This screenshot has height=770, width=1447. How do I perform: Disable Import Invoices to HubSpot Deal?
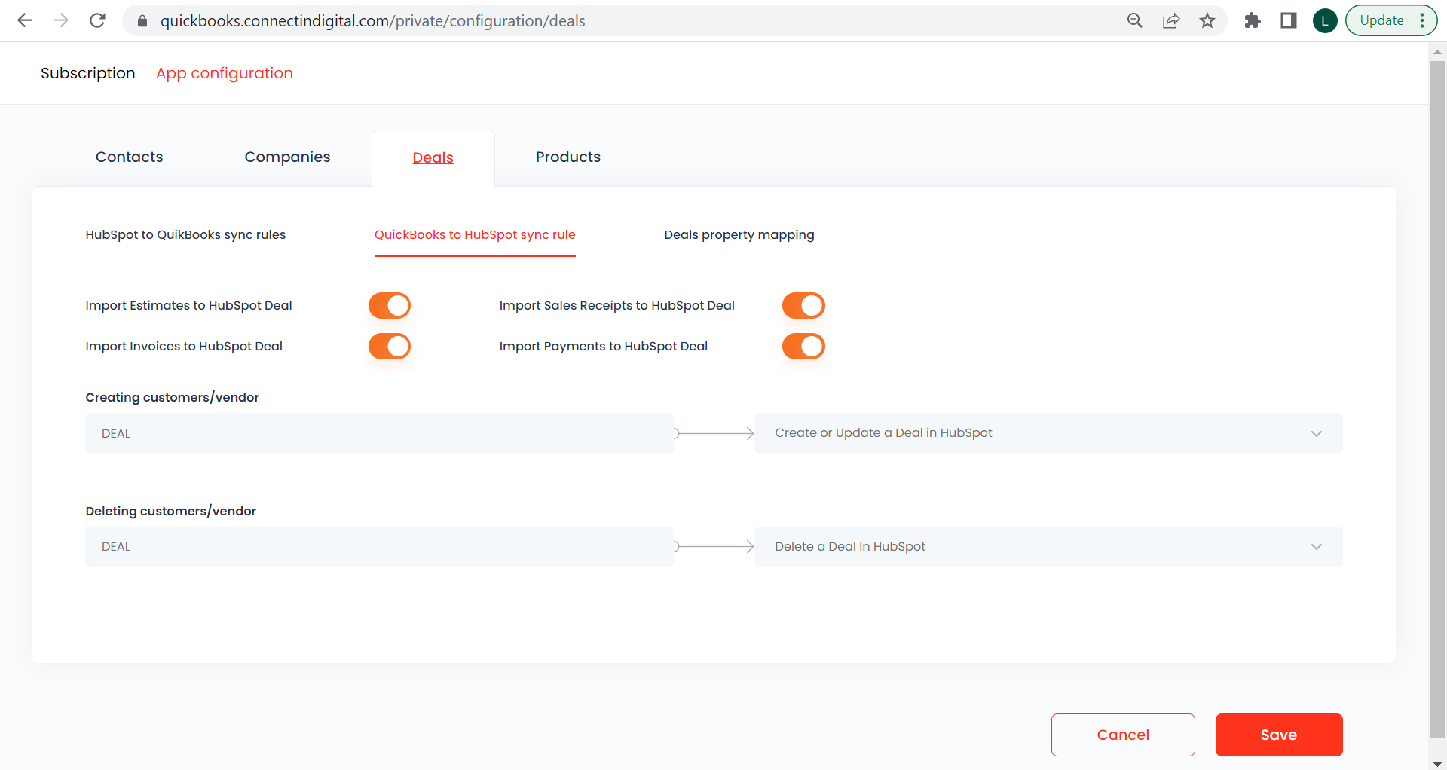[390, 347]
